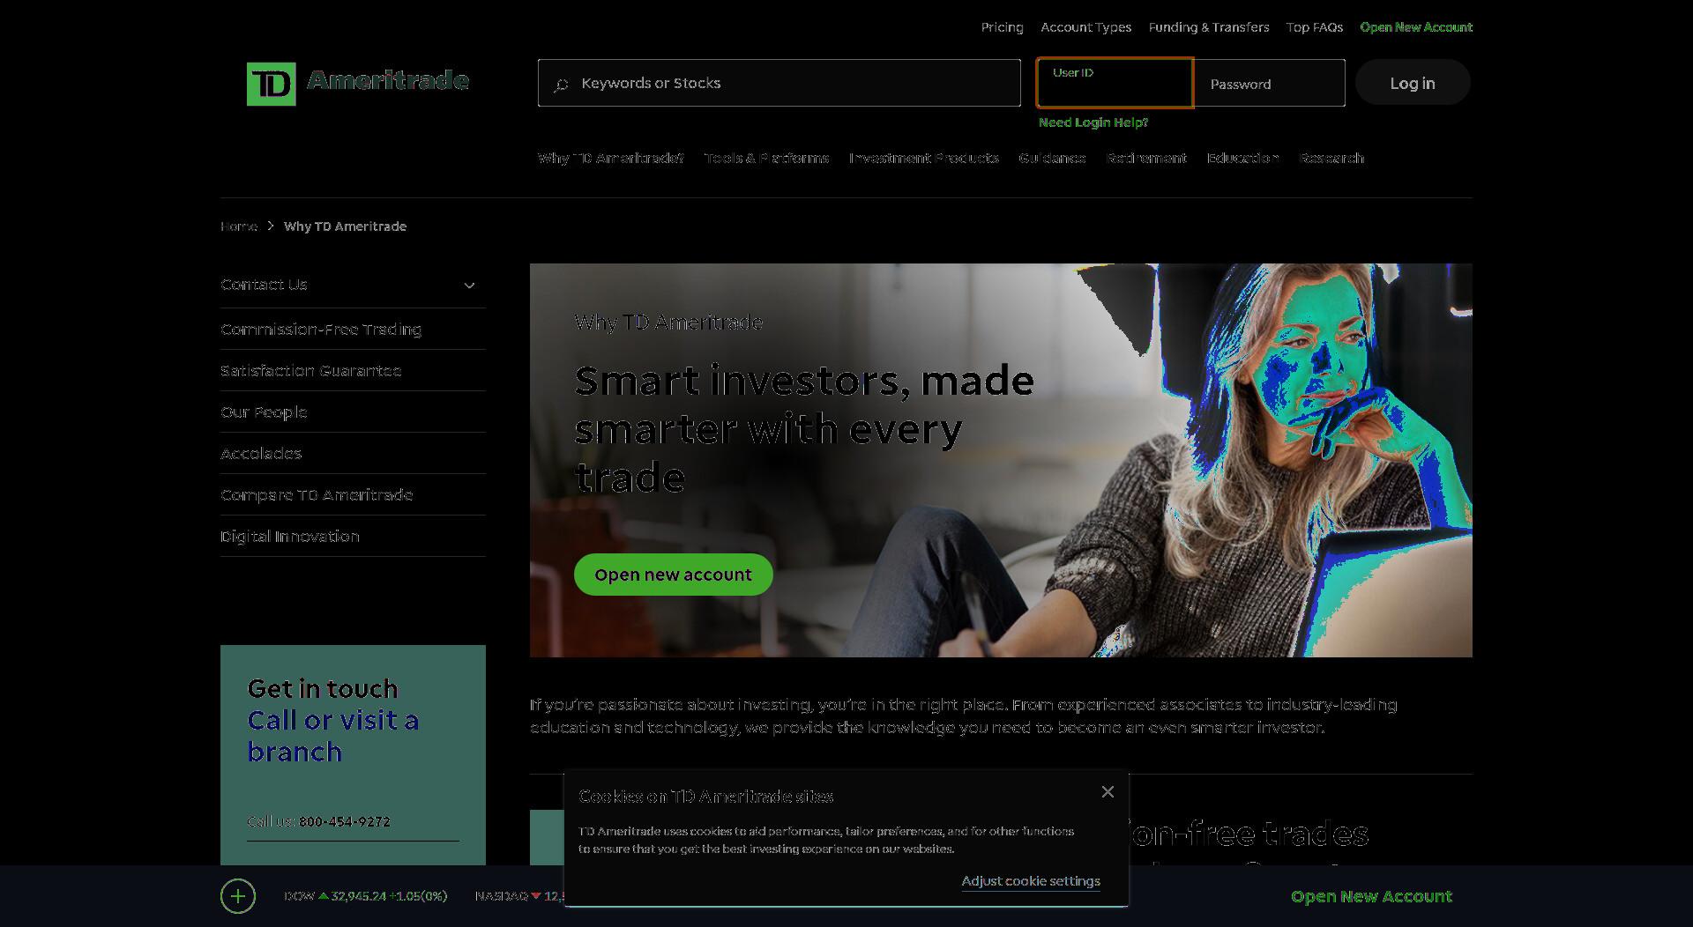The image size is (1693, 927).
Task: Expand the ticker with the plus circle icon
Action: click(x=238, y=897)
